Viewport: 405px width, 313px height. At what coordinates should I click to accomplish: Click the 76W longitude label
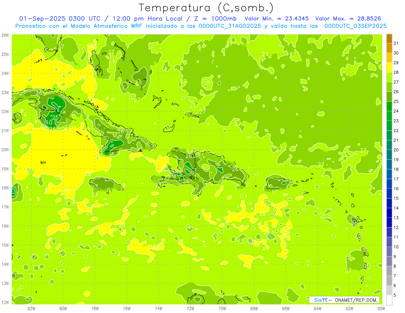click(127, 308)
